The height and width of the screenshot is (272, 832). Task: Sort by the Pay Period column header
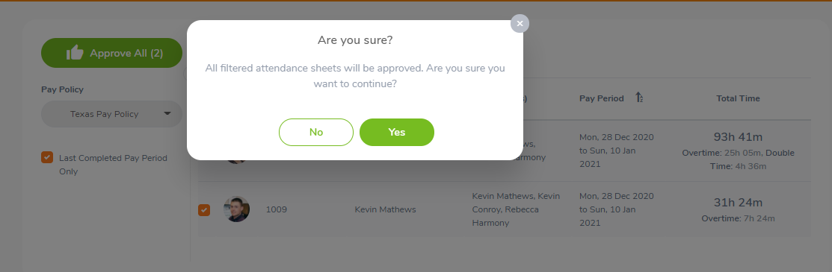[x=601, y=98]
